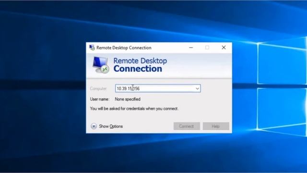
Task: Expand Show Options arrow icon
Action: [94, 126]
